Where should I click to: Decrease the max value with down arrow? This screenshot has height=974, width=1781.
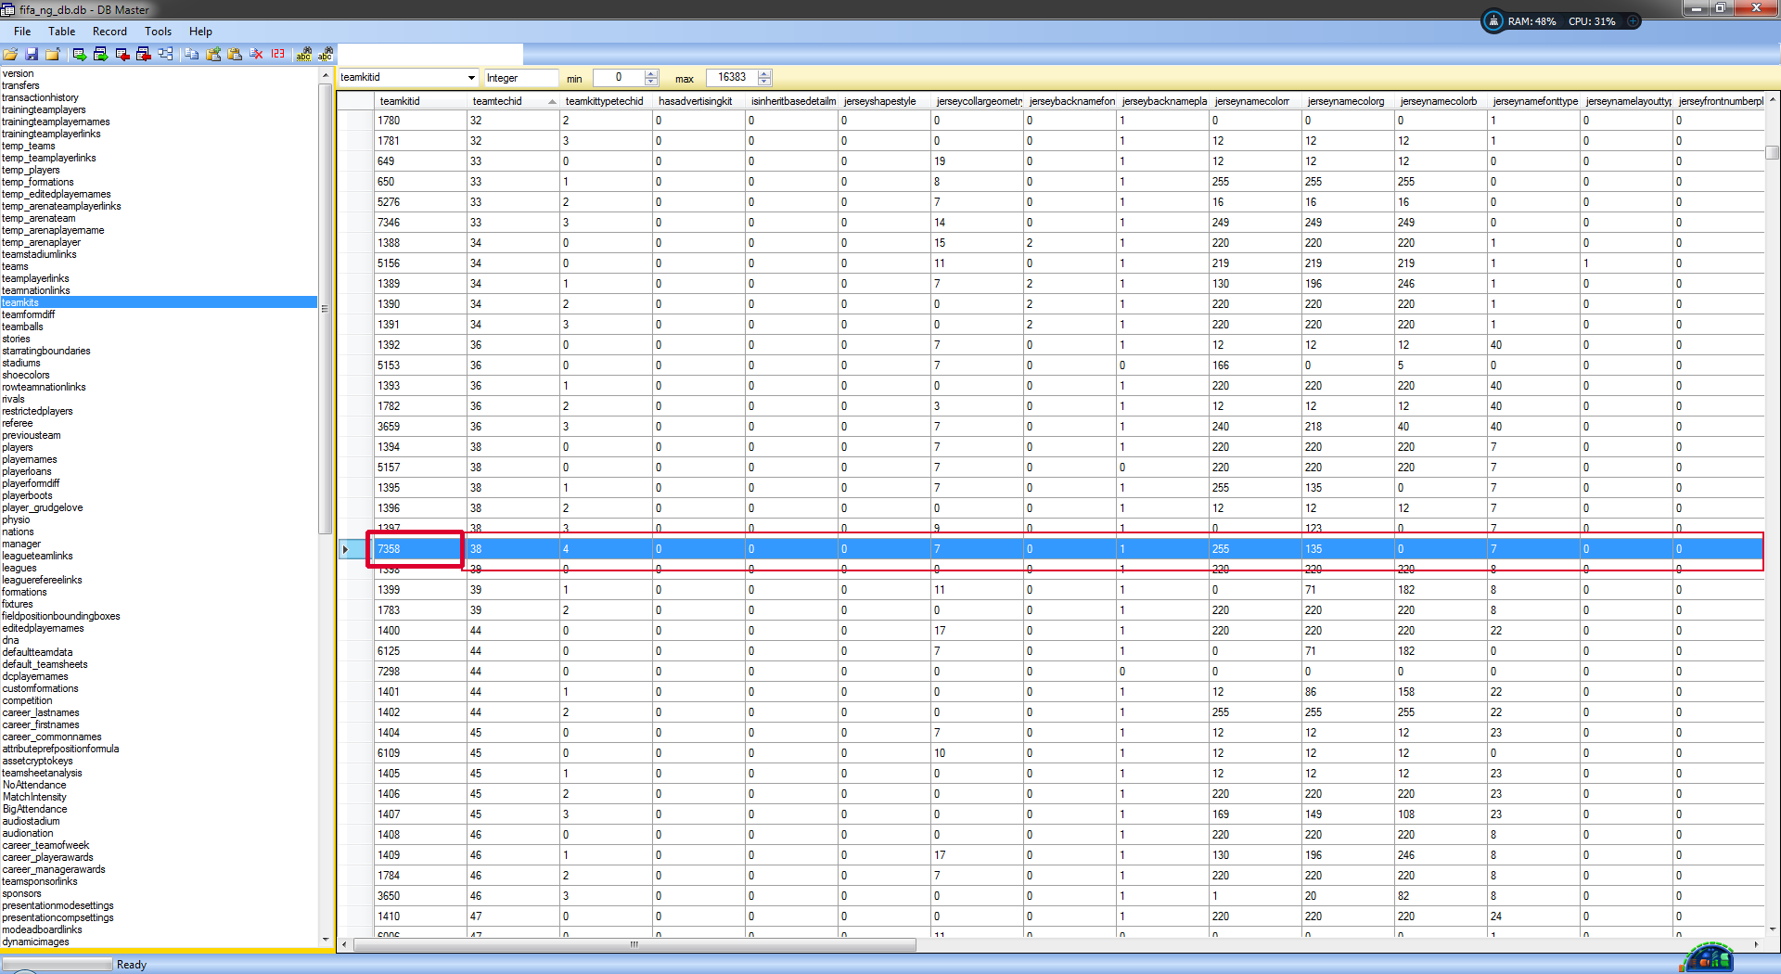(x=764, y=83)
